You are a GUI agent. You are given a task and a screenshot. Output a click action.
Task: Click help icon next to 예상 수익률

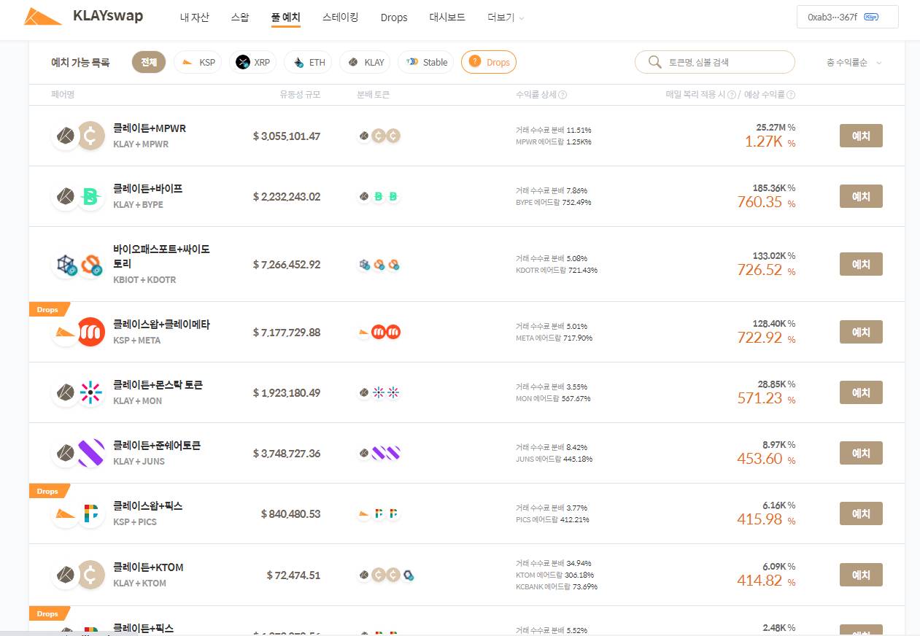[791, 95]
